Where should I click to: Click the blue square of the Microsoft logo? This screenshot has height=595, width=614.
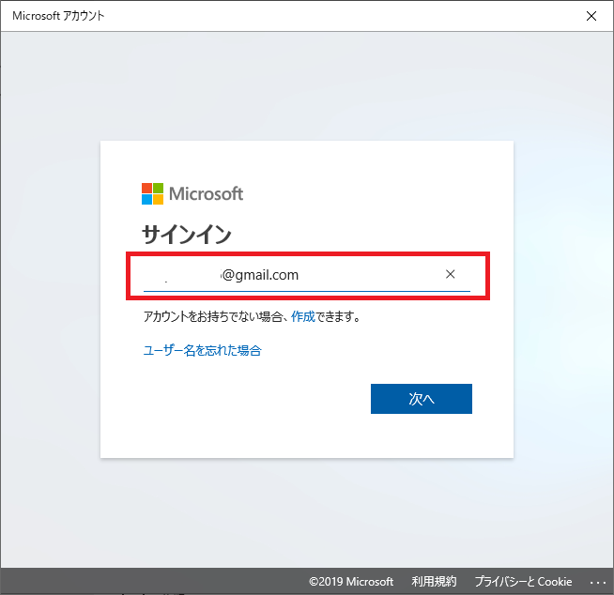(146, 199)
